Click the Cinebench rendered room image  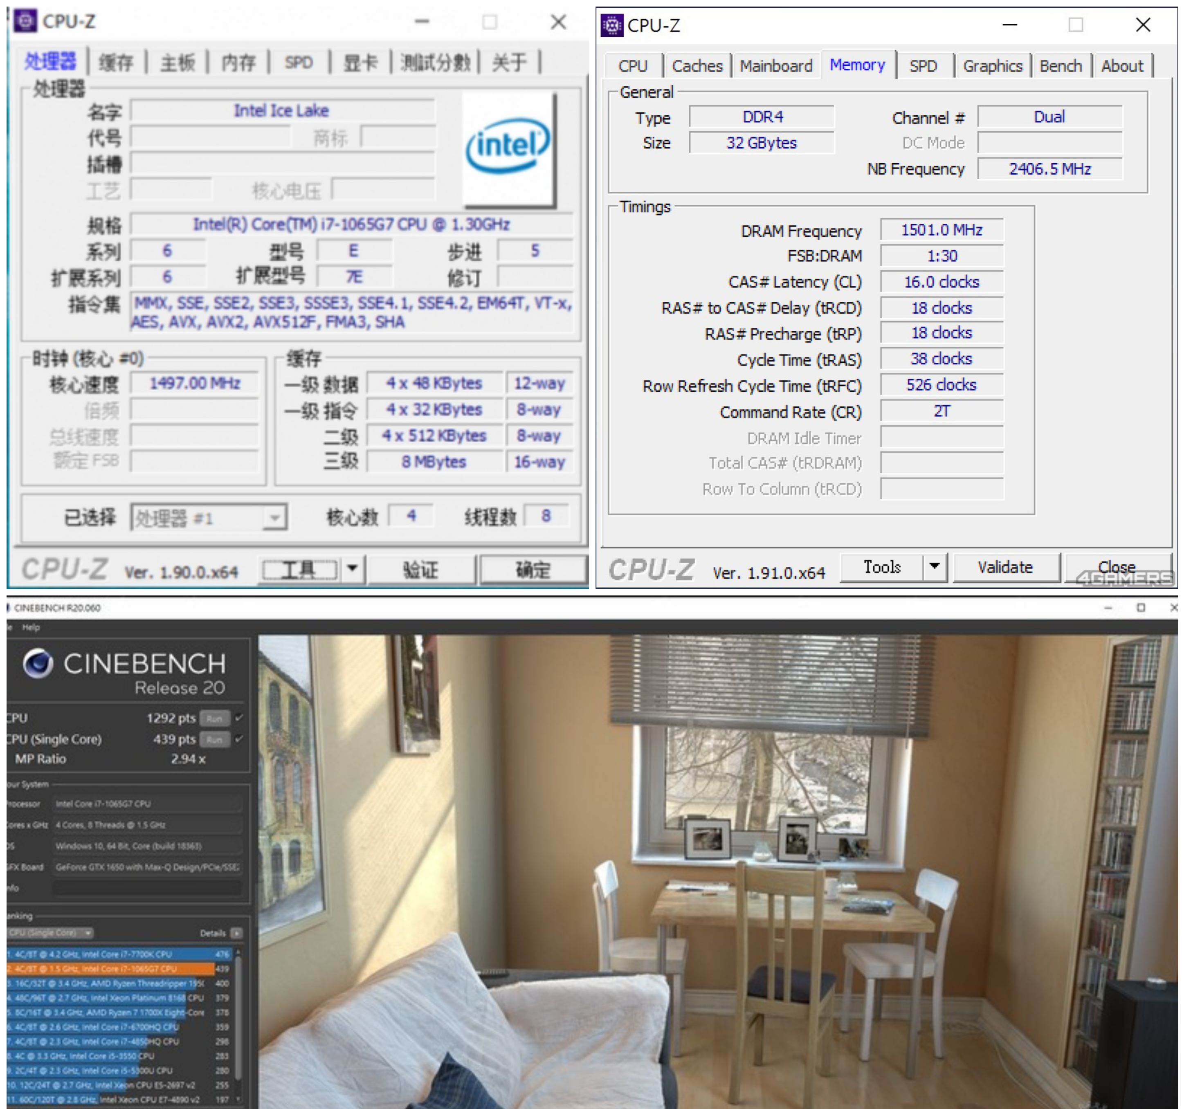[x=718, y=871]
